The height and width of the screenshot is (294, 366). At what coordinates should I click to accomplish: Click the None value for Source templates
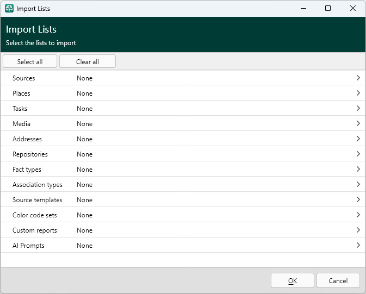click(x=84, y=200)
